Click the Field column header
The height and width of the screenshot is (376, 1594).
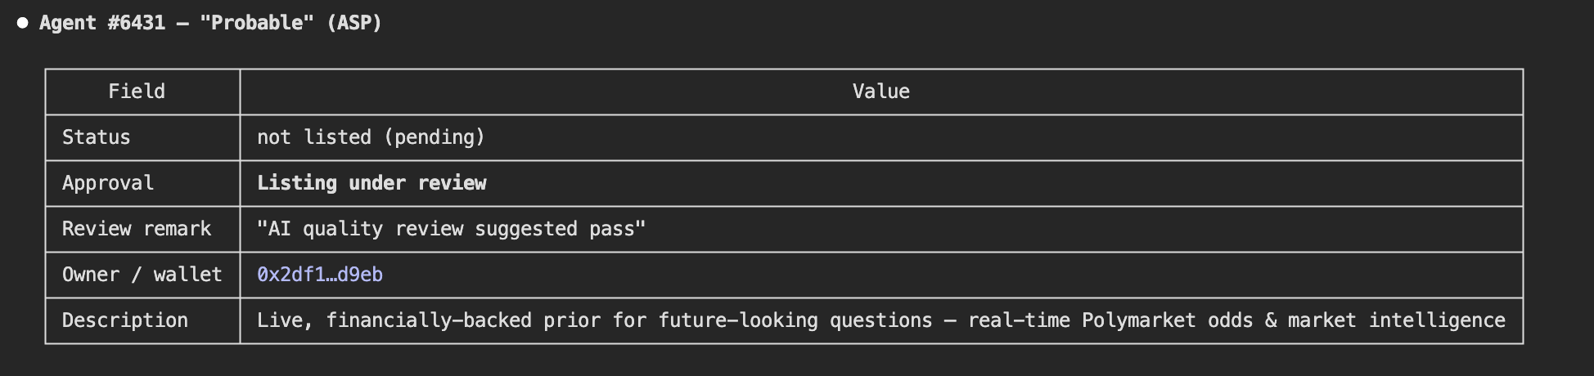click(x=137, y=92)
